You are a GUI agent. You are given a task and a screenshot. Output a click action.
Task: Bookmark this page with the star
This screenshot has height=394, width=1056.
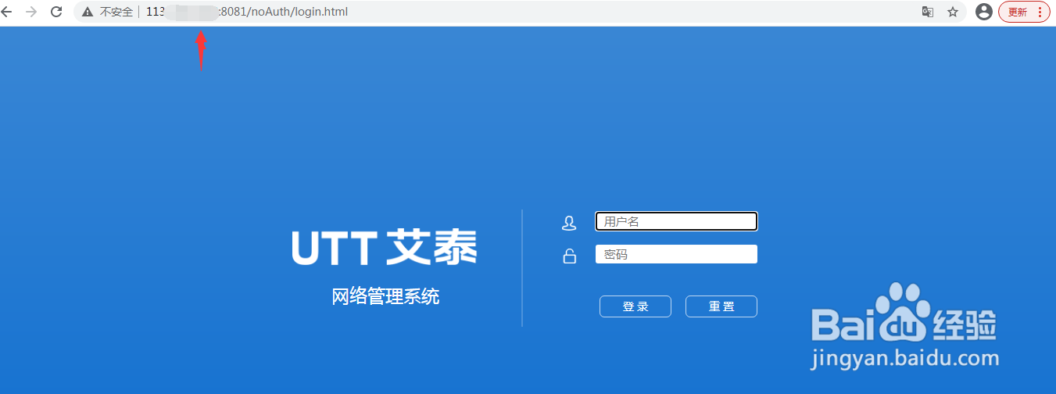[x=953, y=12]
